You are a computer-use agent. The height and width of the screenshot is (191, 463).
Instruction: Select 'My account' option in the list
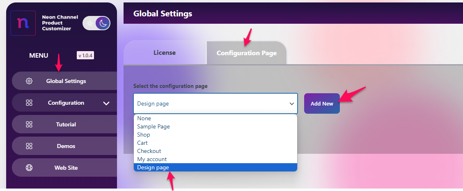[152, 159]
